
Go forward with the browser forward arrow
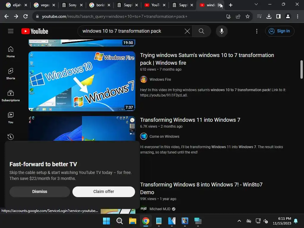pyautogui.click(x=16, y=17)
